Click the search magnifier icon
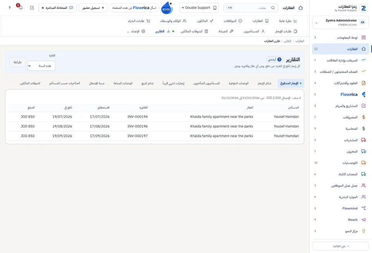 273,8
